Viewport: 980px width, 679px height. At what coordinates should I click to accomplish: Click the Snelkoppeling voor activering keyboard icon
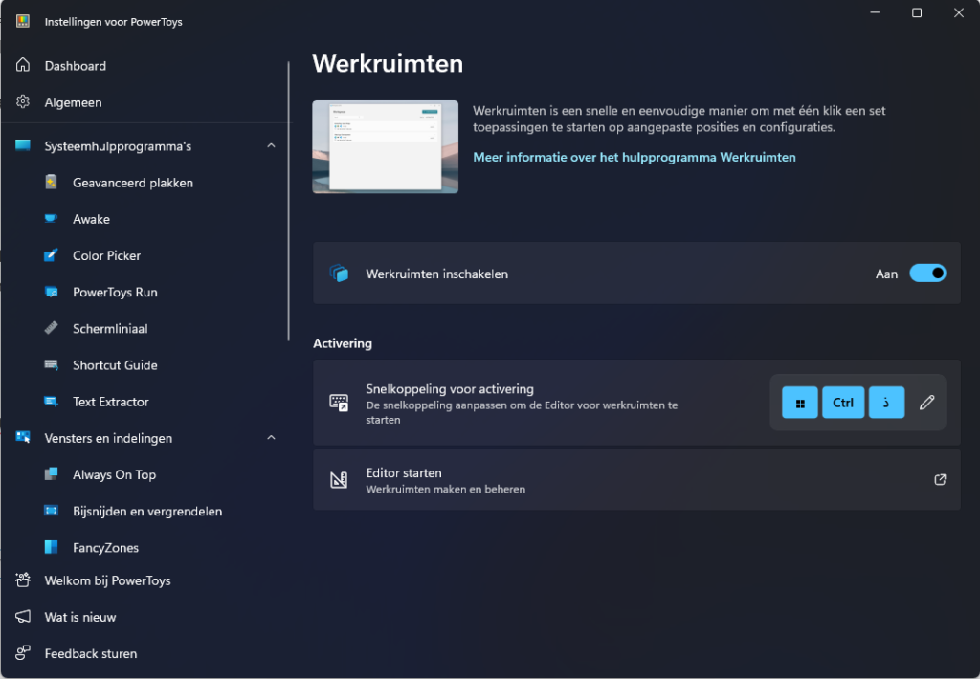tap(339, 403)
